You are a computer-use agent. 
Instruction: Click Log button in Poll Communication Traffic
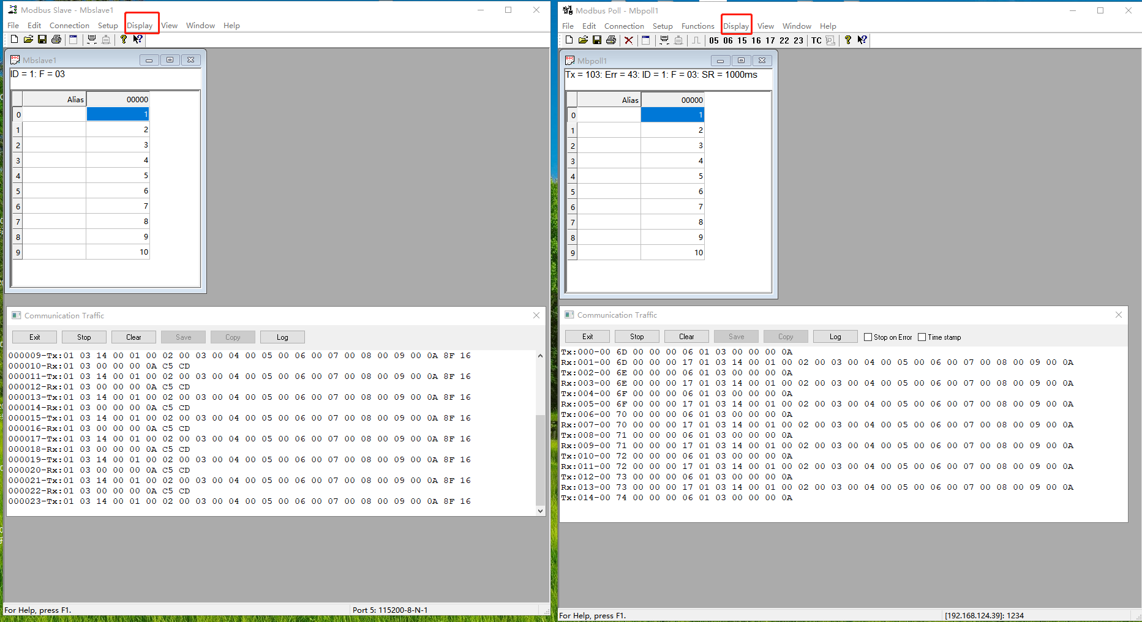pos(835,337)
